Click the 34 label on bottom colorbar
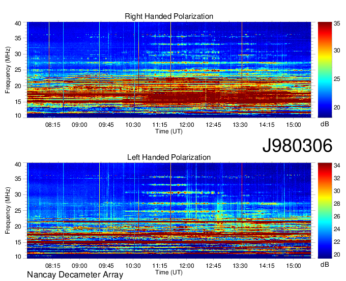This screenshot has height=281, width=346. [337, 165]
